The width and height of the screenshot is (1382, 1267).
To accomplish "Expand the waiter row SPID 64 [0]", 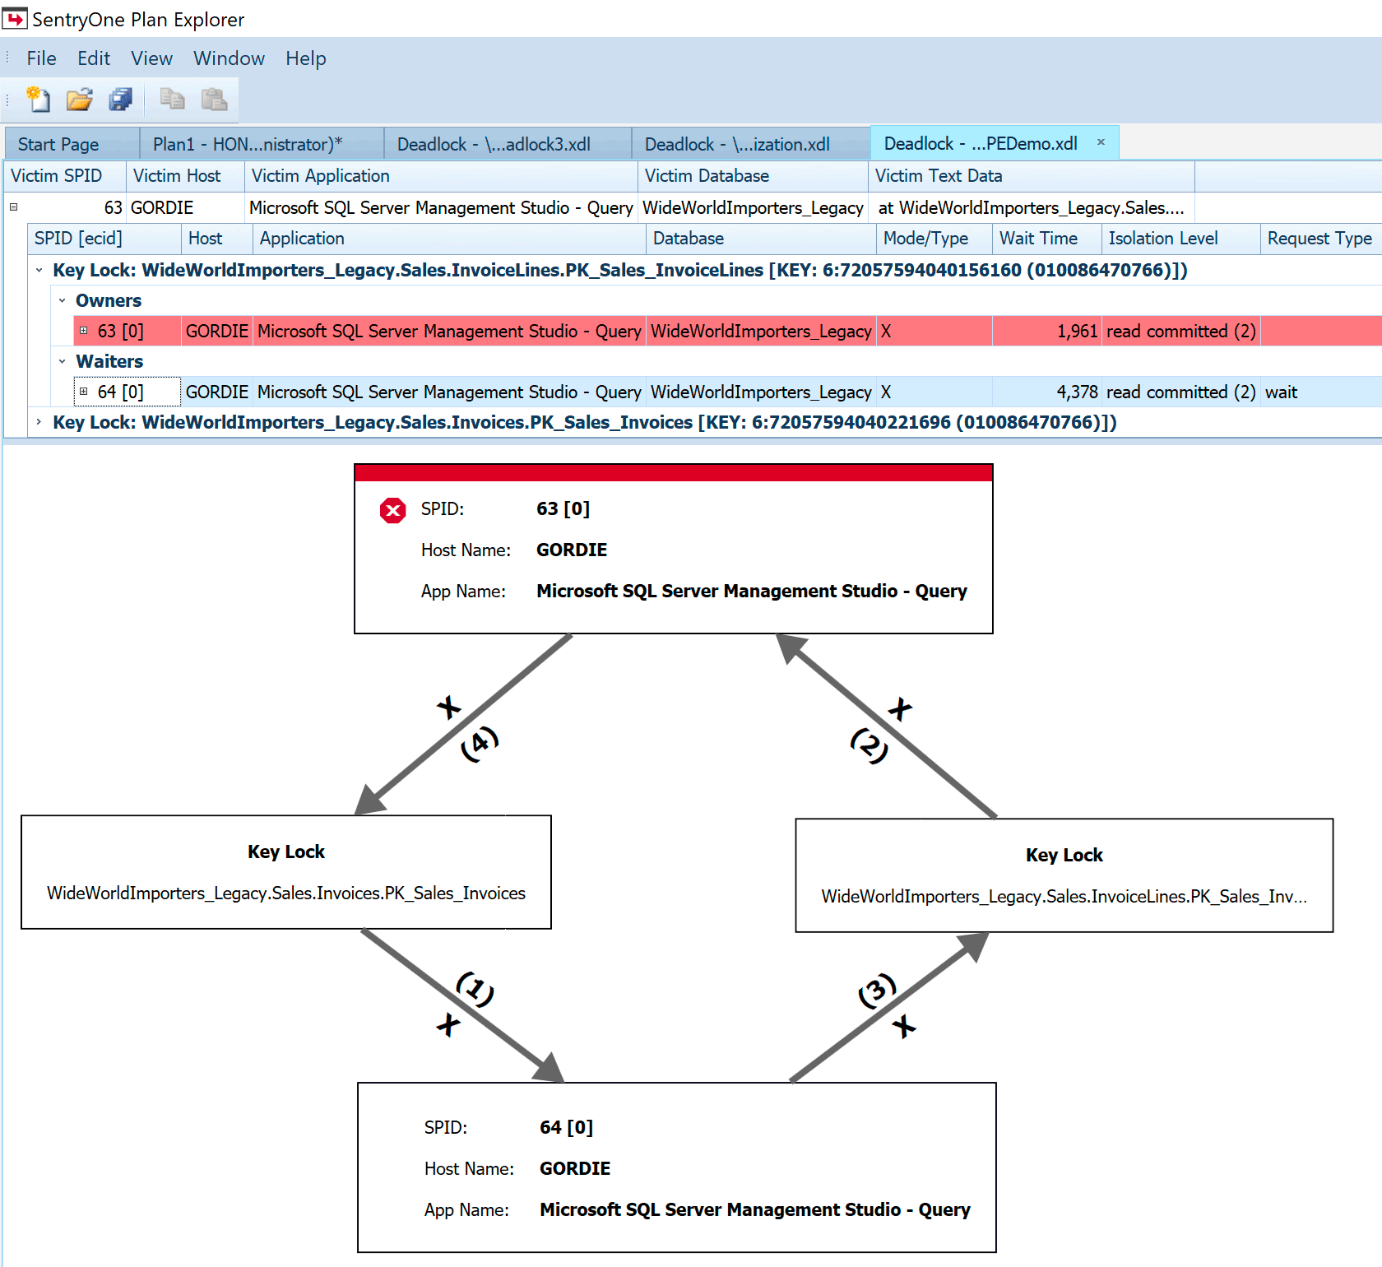I will tap(83, 392).
